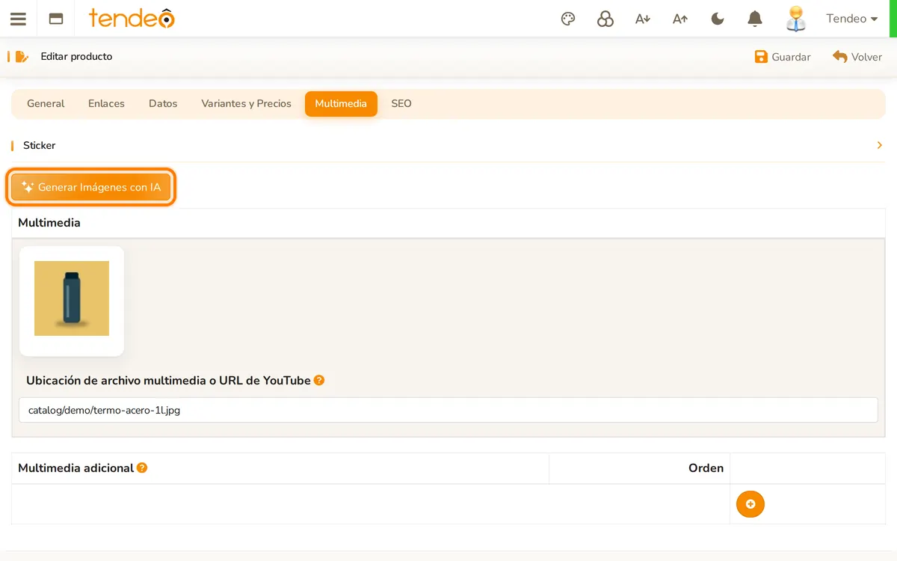
Task: Toggle dark mode moon icon
Action: (x=718, y=19)
